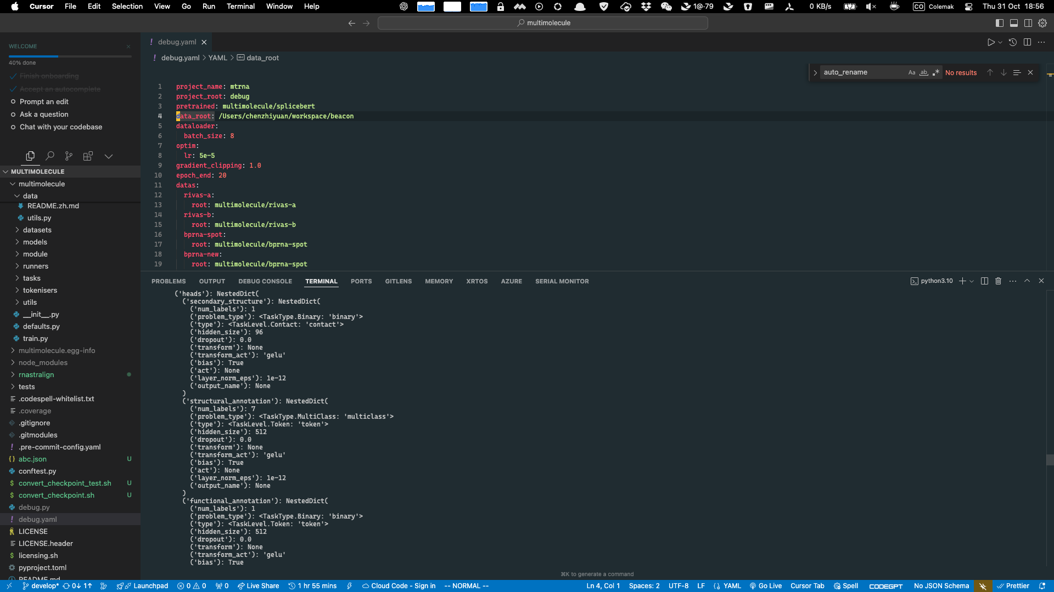Expand the datasets folder in sidebar
This screenshot has width=1054, height=592.
point(38,230)
